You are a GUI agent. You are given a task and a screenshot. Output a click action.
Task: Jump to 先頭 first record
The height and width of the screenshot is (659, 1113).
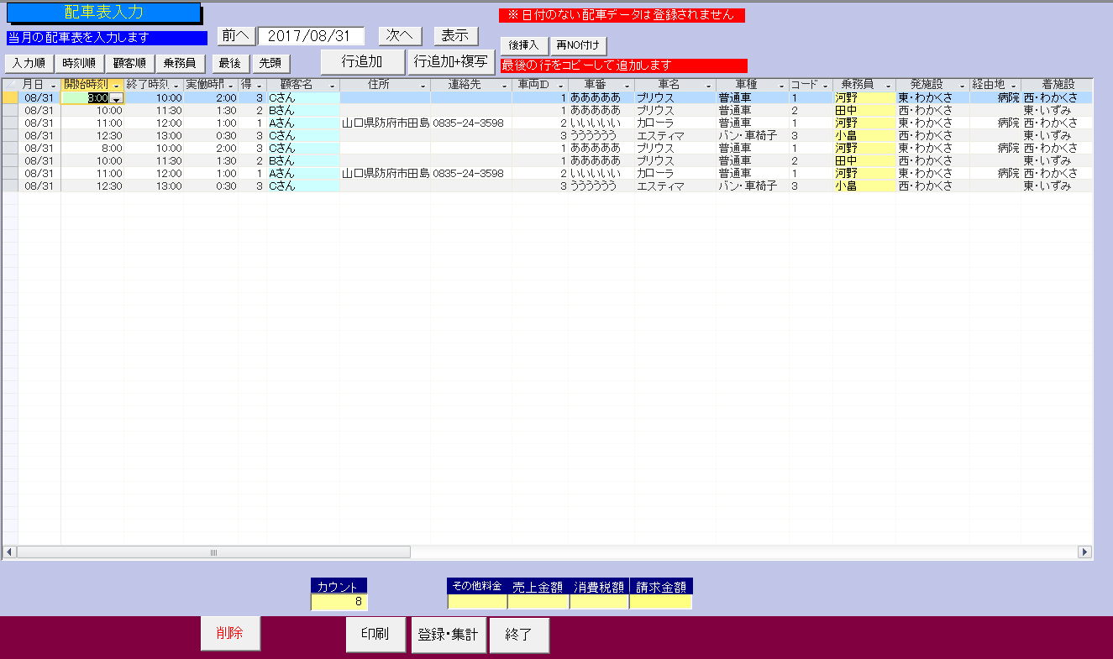tap(270, 63)
